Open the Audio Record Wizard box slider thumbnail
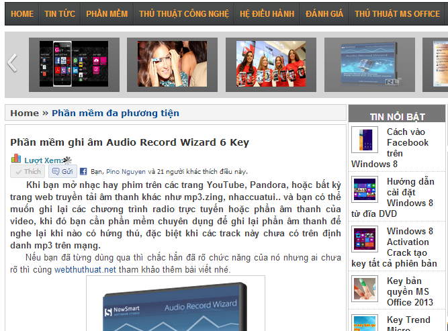This screenshot has height=331, width=448. click(369, 64)
